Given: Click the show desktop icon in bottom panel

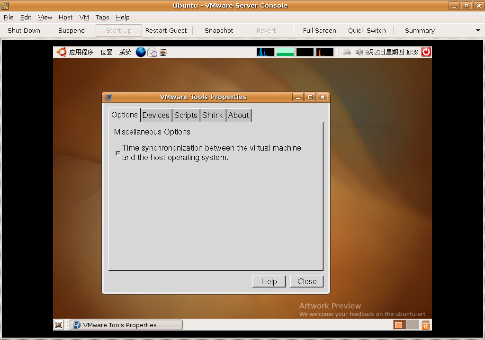Looking at the screenshot, I should coord(59,325).
